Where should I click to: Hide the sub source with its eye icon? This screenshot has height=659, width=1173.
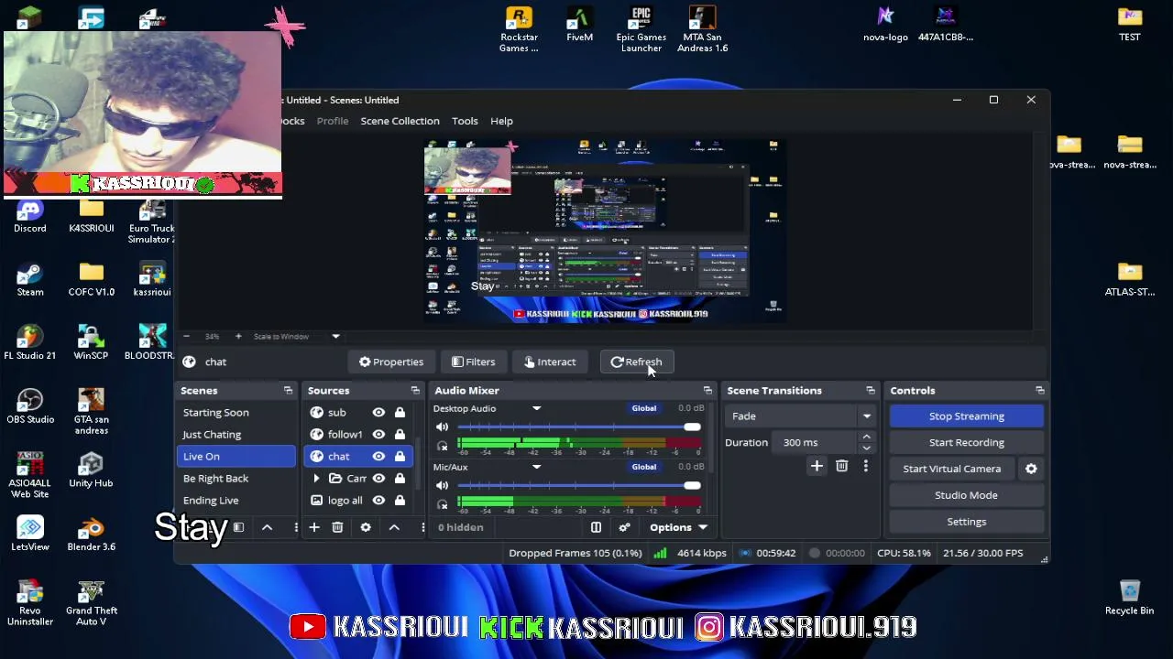pos(378,413)
